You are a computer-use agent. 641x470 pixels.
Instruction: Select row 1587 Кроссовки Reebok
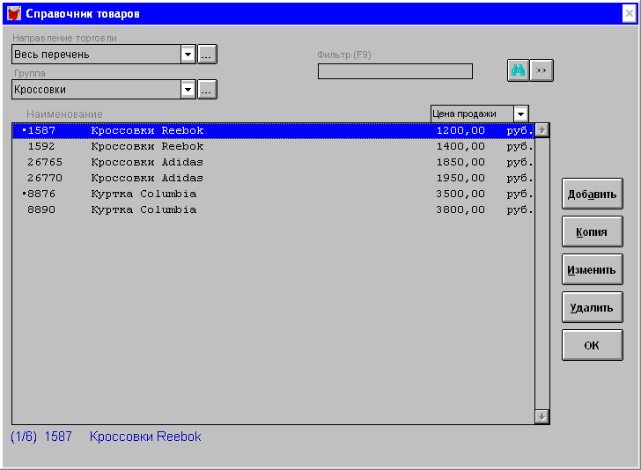[273, 131]
